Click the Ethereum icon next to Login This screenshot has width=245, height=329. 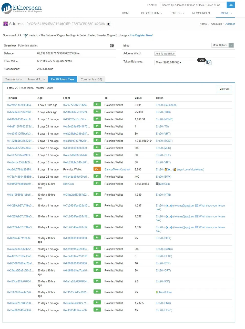pos(156,5)
